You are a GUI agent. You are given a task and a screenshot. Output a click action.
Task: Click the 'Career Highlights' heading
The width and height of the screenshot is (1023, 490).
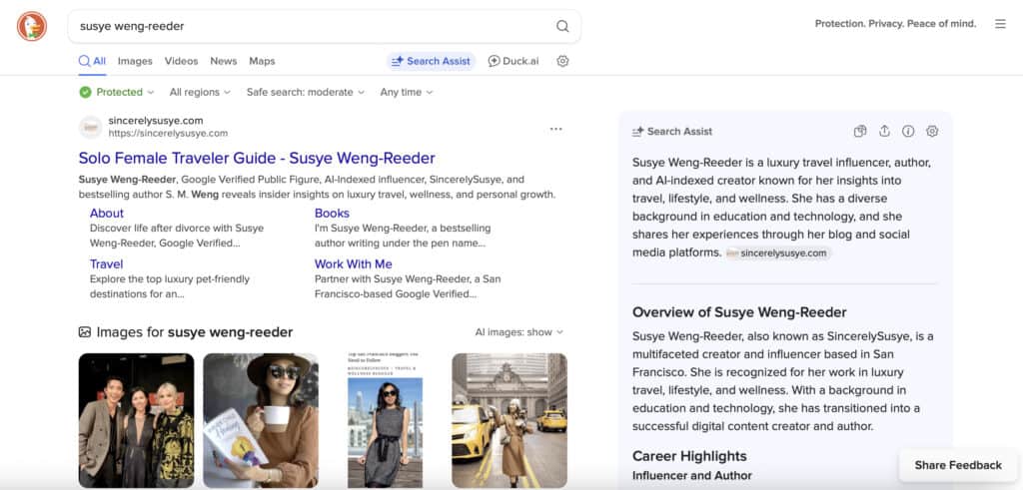click(689, 456)
